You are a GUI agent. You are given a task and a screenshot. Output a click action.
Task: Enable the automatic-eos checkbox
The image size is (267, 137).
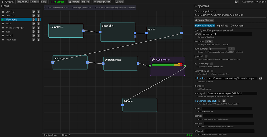pos(212,71)
